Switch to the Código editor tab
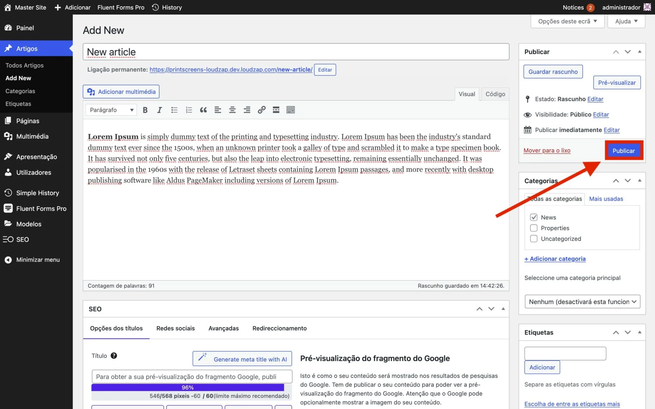The image size is (655, 409). [495, 94]
